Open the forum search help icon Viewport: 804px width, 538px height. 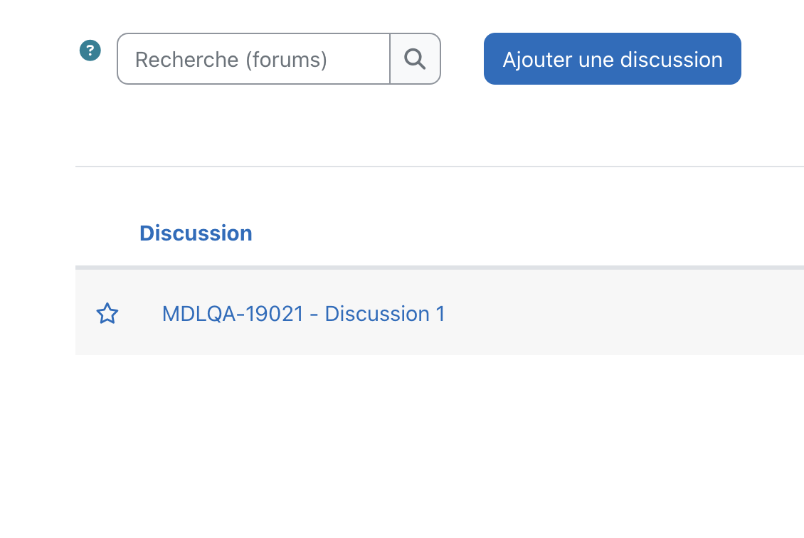(90, 51)
